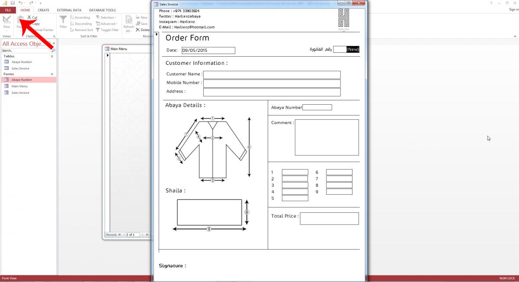Collapse the Forms group in navigation pane
Viewport: 519px width, 282px height.
coord(52,74)
